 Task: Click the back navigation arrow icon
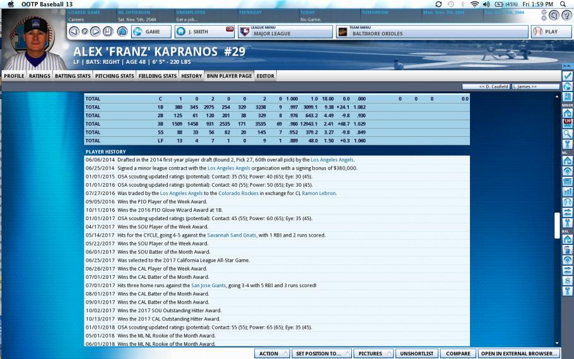pos(74,31)
